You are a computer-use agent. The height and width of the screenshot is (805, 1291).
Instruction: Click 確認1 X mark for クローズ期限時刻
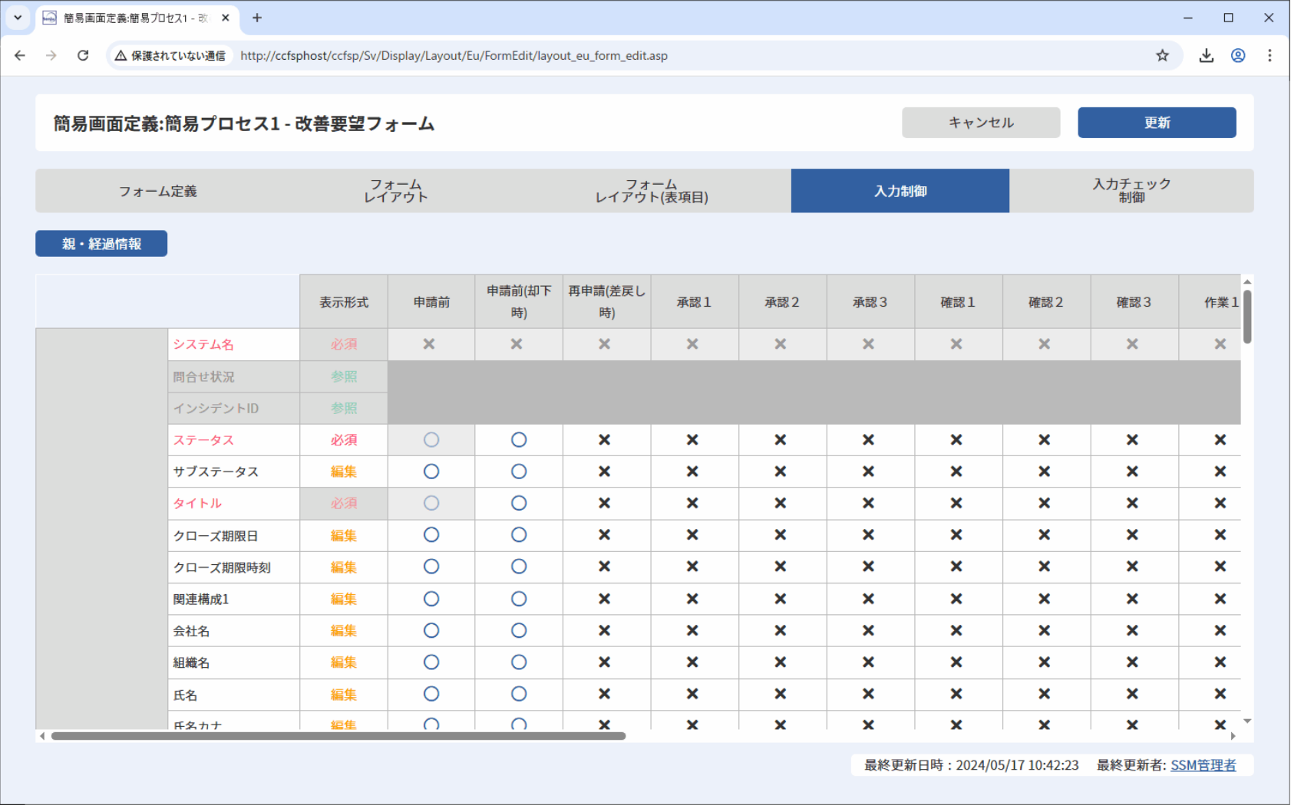tap(956, 567)
